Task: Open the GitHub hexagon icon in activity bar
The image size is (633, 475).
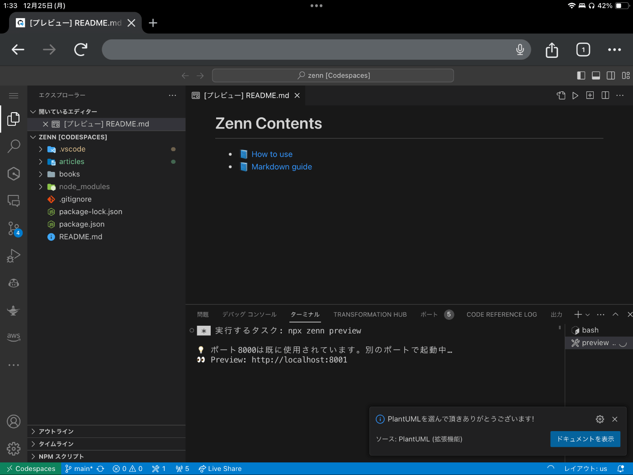Action: coord(14,174)
